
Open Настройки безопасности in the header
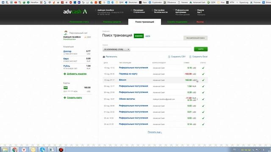[x=161, y=11]
